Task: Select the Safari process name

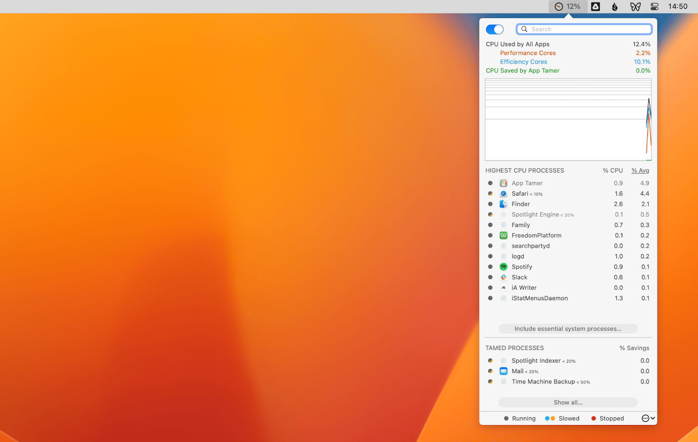Action: [520, 194]
